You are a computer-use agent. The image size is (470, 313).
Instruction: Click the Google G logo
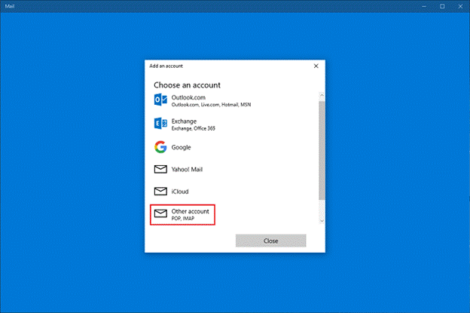[160, 147]
